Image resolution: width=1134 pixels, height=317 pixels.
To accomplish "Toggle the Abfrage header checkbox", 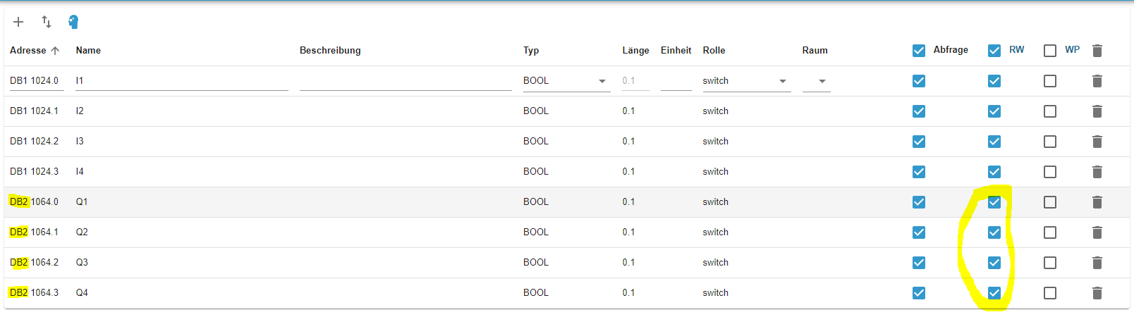I will 918,51.
